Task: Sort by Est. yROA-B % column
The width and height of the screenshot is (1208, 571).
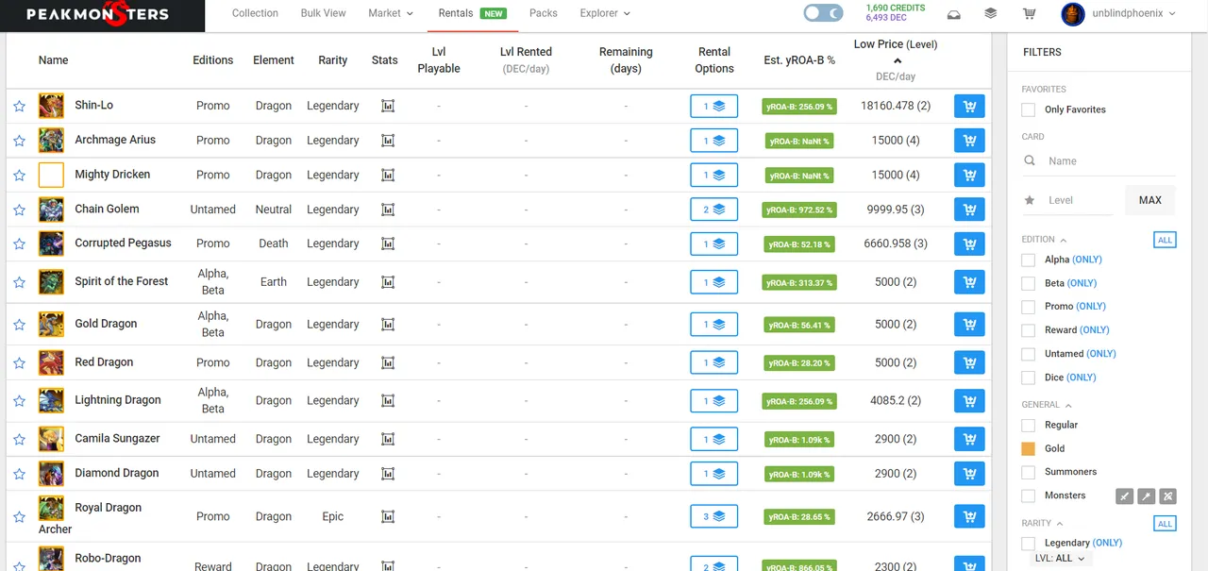Action: (x=799, y=60)
